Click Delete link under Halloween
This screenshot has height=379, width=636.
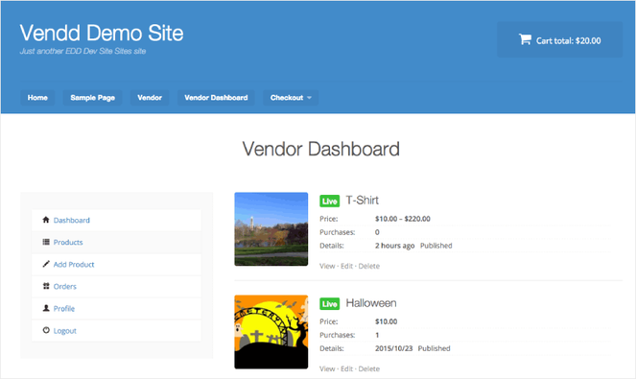coord(369,368)
